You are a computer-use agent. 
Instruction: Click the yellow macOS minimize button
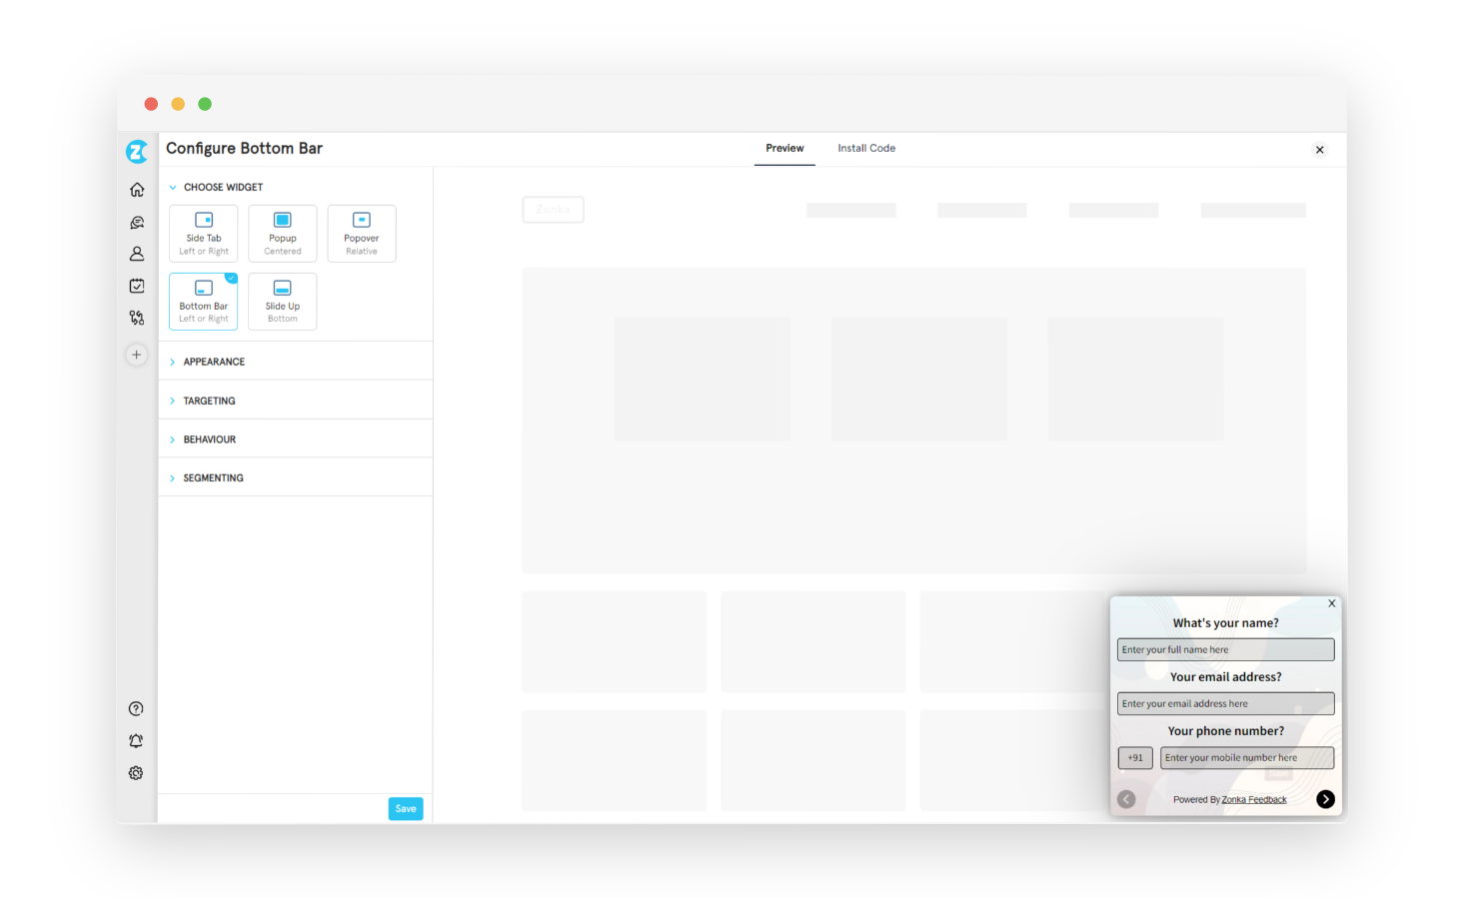(x=178, y=104)
